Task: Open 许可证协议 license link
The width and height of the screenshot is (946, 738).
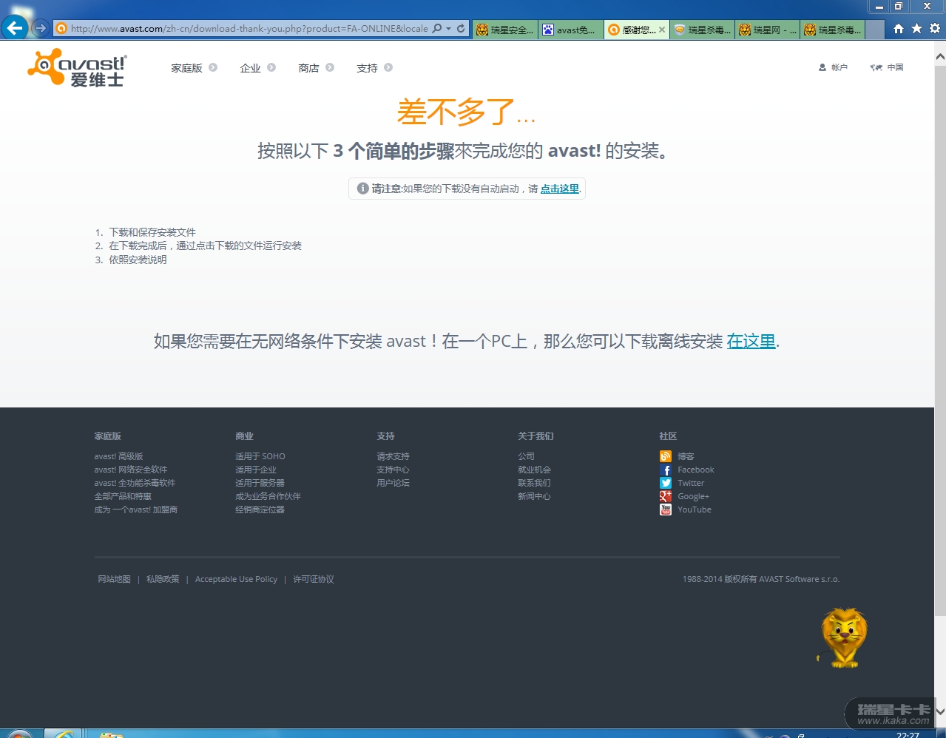Action: (x=314, y=579)
